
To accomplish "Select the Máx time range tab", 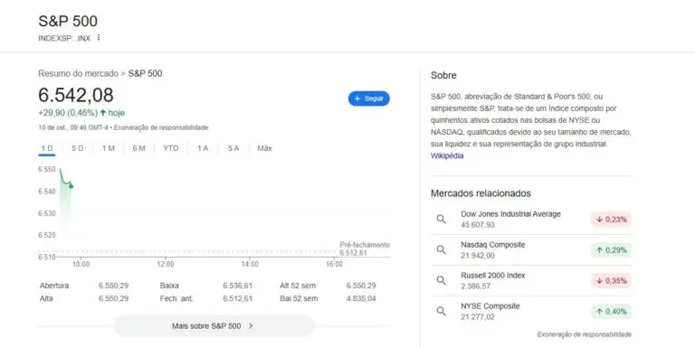I will (x=264, y=148).
